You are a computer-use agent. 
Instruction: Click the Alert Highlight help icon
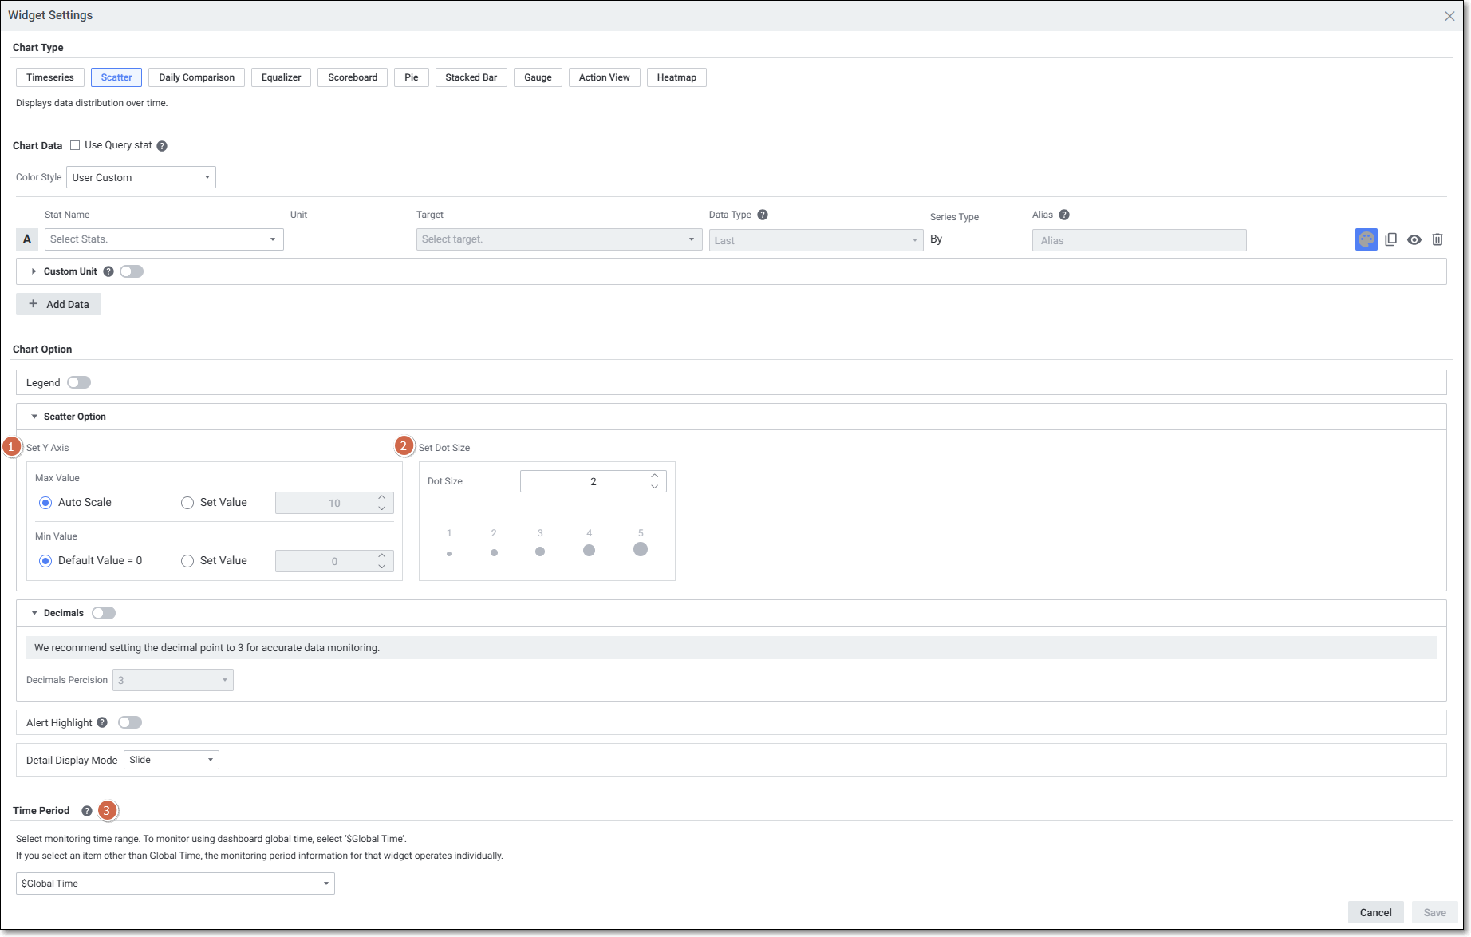click(102, 722)
